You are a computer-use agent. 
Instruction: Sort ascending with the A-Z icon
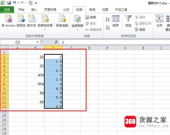(x=108, y=19)
